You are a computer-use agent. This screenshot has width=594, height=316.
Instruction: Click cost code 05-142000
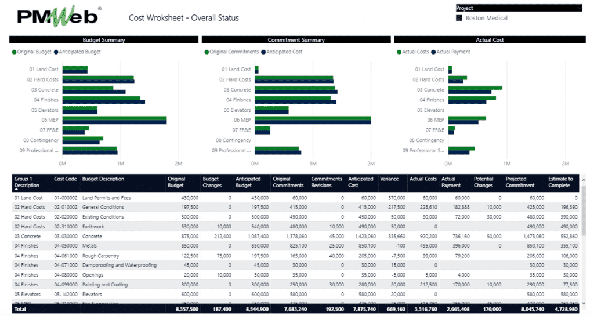(66, 295)
